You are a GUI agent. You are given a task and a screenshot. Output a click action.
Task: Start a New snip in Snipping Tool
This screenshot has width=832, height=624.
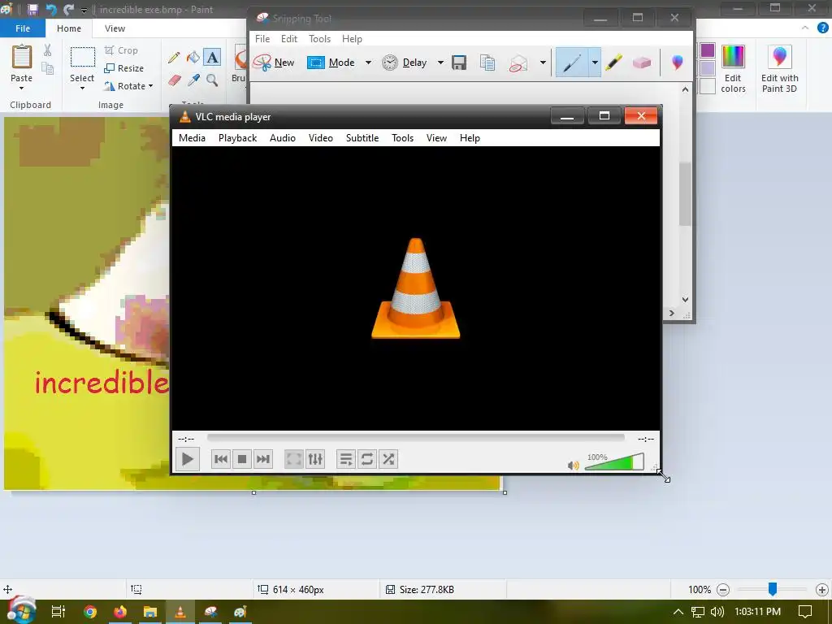click(273, 63)
